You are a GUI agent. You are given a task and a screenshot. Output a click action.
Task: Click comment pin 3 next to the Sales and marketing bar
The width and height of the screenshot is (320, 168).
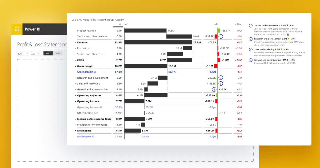(x=221, y=83)
